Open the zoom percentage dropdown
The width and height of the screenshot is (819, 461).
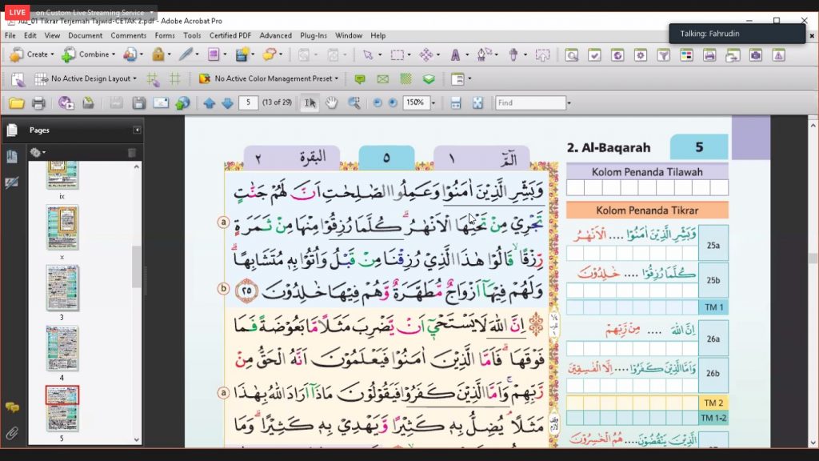[x=433, y=103]
